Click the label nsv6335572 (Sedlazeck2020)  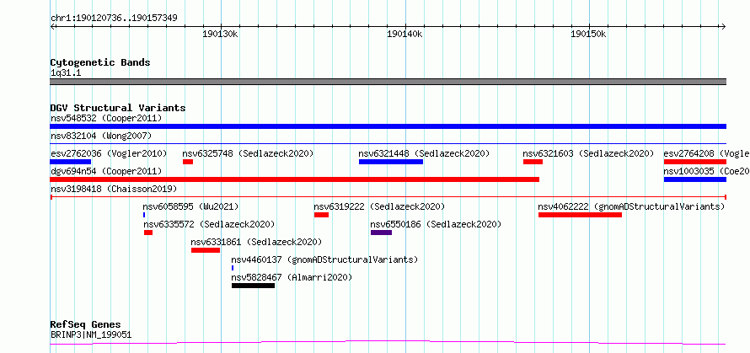point(210,224)
